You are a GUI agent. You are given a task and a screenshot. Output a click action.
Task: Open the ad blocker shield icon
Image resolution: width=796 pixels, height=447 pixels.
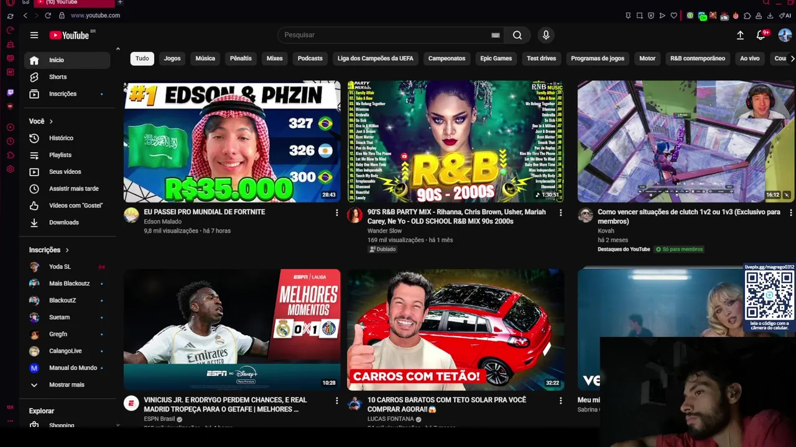pos(651,16)
